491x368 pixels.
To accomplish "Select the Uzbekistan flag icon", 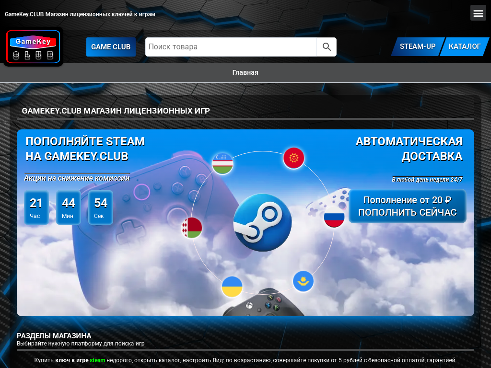I will (x=222, y=163).
